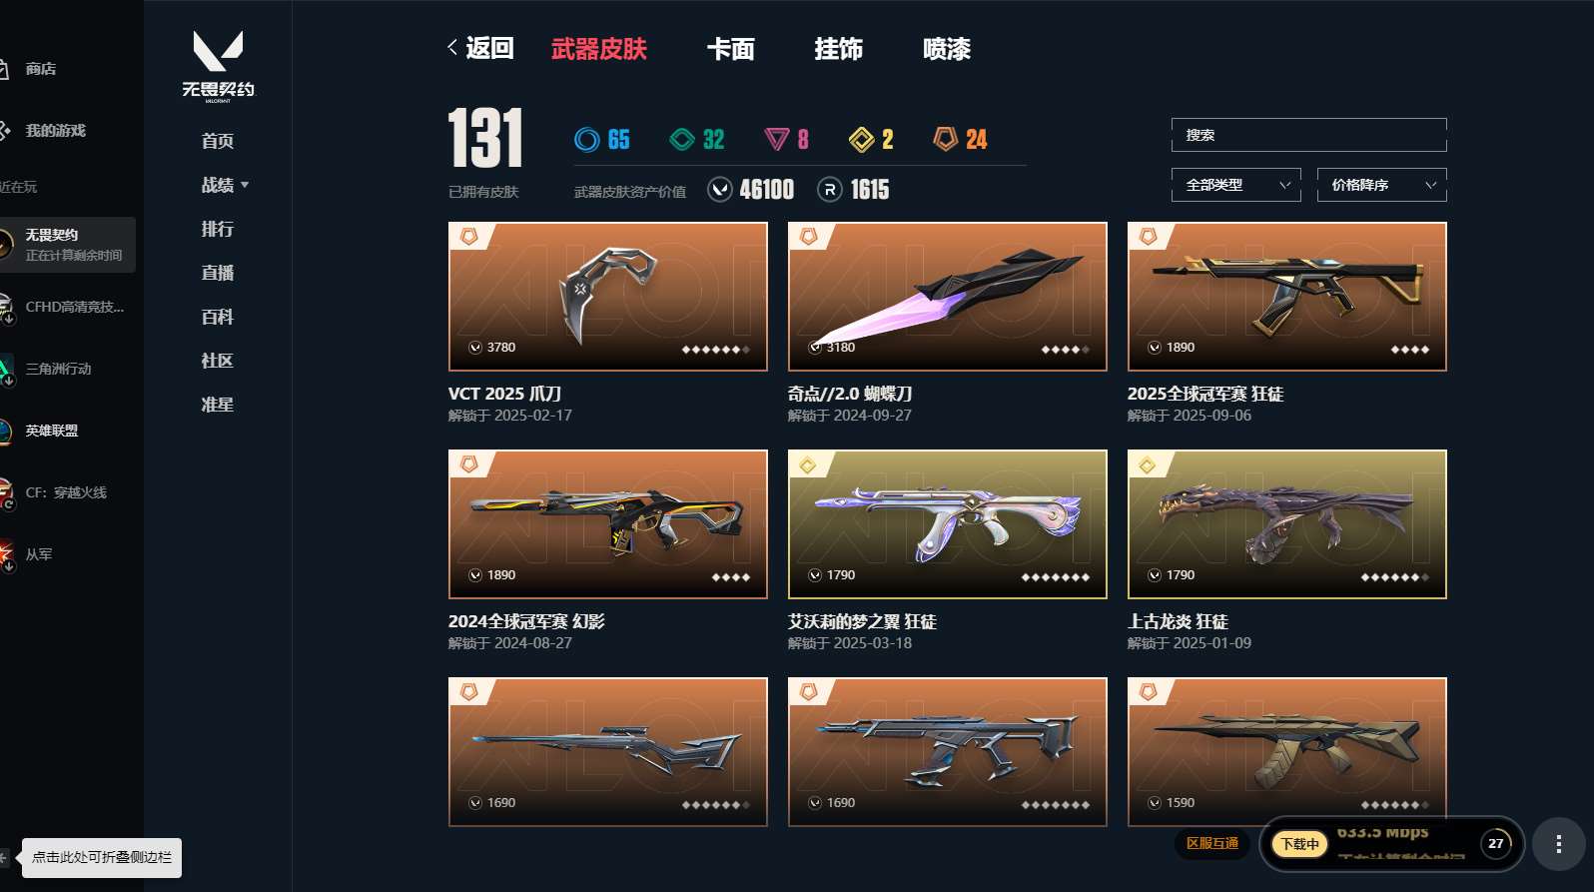The image size is (1594, 892).
Task: Open the three-dot more options button
Action: [x=1559, y=844]
